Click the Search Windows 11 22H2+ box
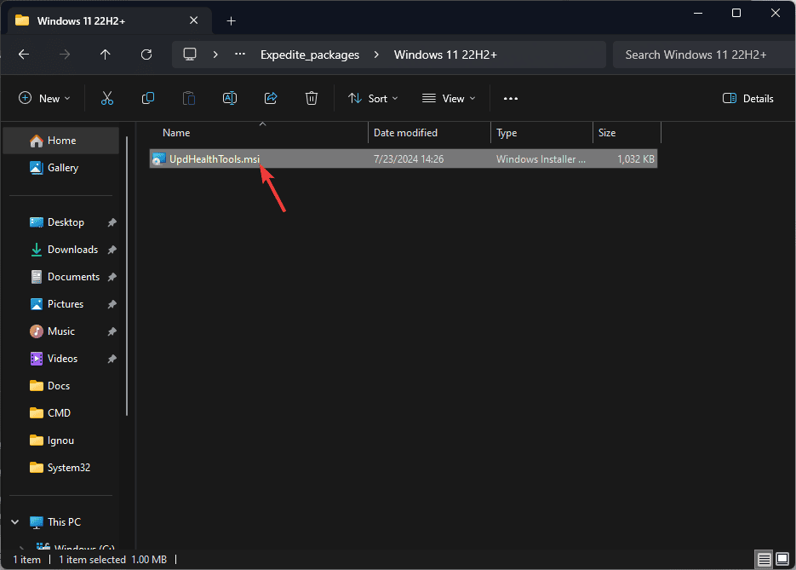Viewport: 796px width, 570px height. [x=702, y=55]
